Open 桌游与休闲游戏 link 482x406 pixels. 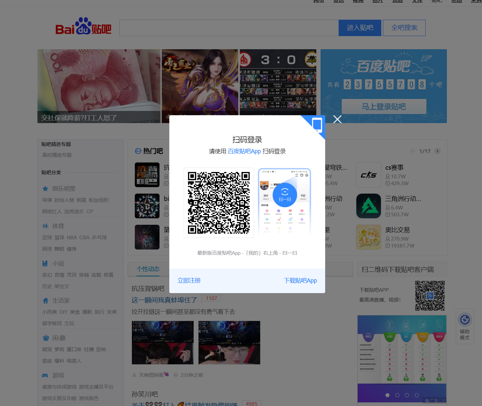(59, 387)
